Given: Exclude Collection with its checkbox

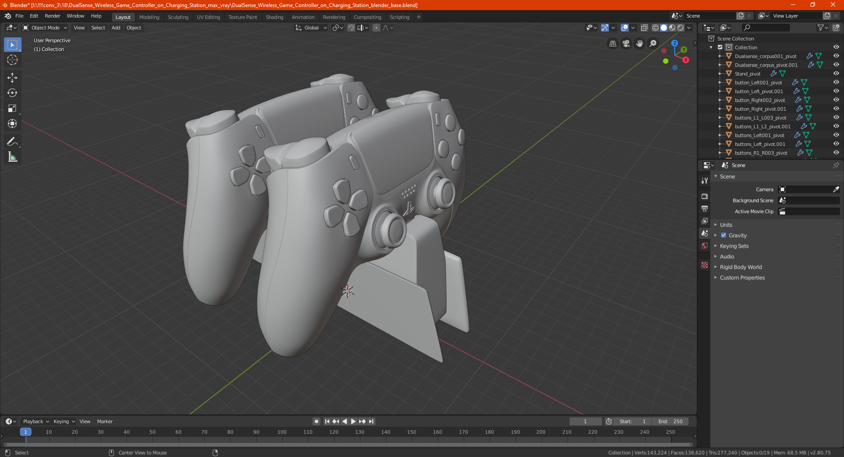Looking at the screenshot, I should 720,47.
